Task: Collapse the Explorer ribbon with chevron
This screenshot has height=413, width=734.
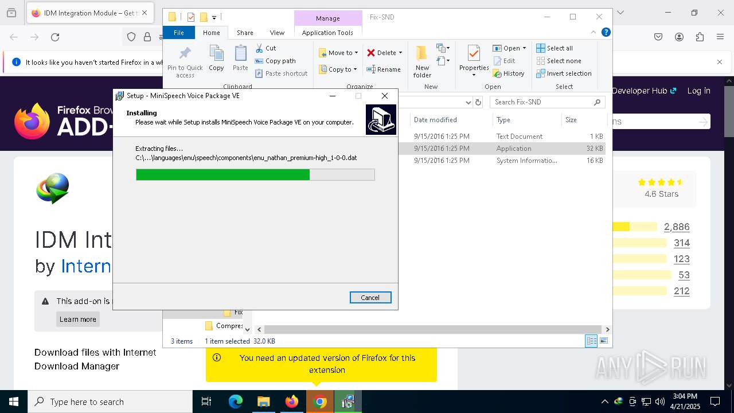Action: click(594, 33)
